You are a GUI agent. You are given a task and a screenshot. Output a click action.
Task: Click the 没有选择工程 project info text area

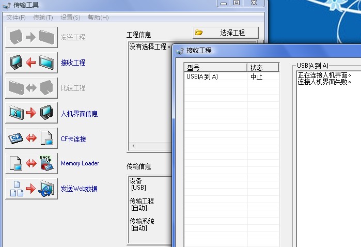click(149, 47)
